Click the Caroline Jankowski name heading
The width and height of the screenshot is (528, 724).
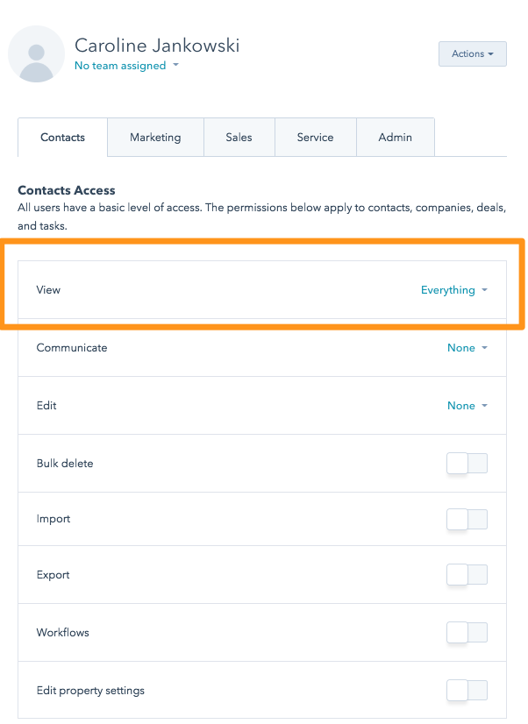click(x=157, y=46)
